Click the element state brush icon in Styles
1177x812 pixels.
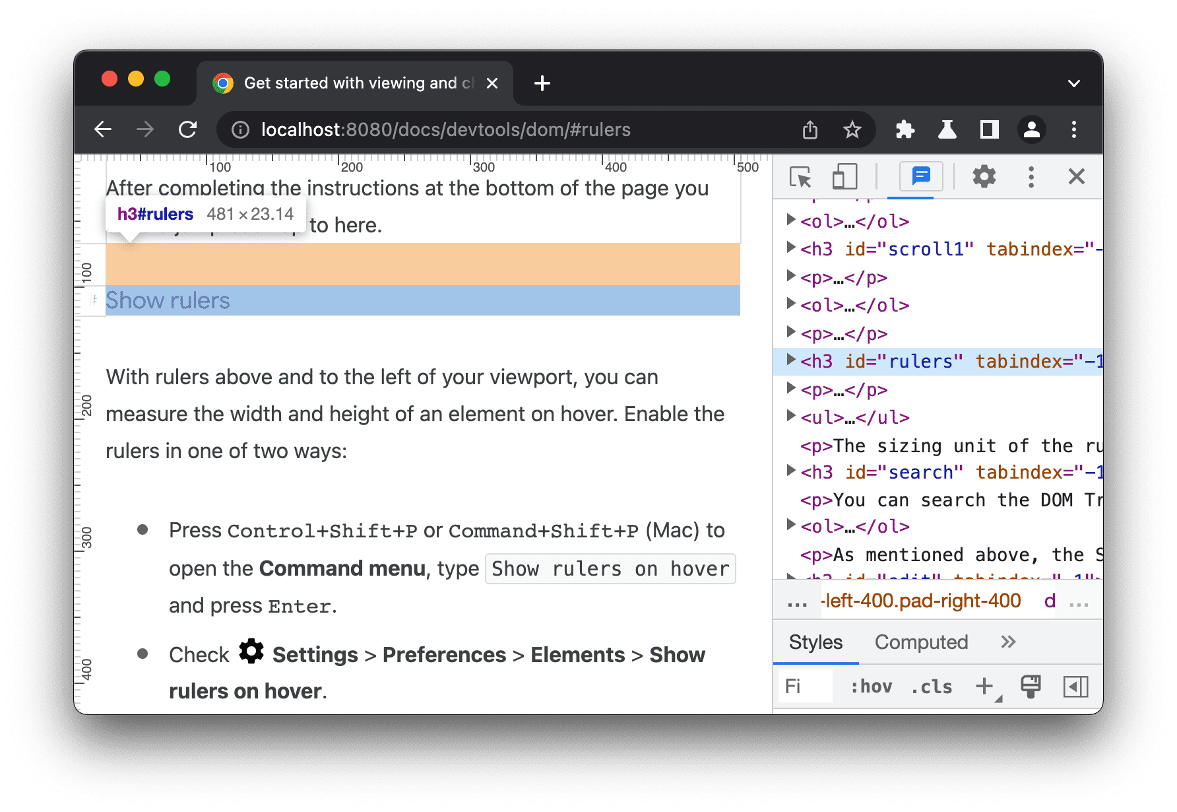[1030, 687]
